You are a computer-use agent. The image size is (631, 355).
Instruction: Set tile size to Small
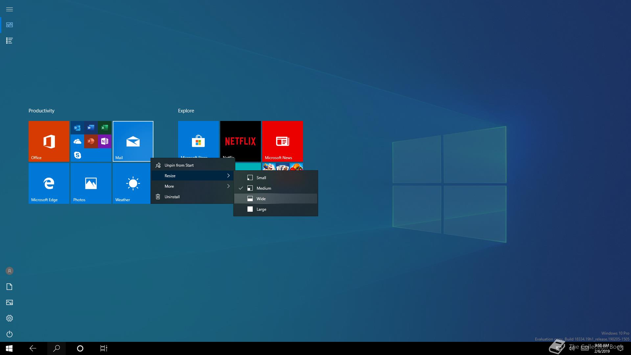click(276, 178)
